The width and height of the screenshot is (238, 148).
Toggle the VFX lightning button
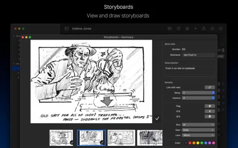tap(209, 111)
